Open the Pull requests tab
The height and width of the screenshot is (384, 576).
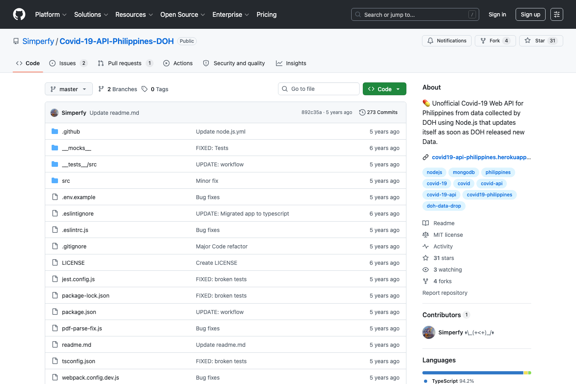tap(125, 63)
